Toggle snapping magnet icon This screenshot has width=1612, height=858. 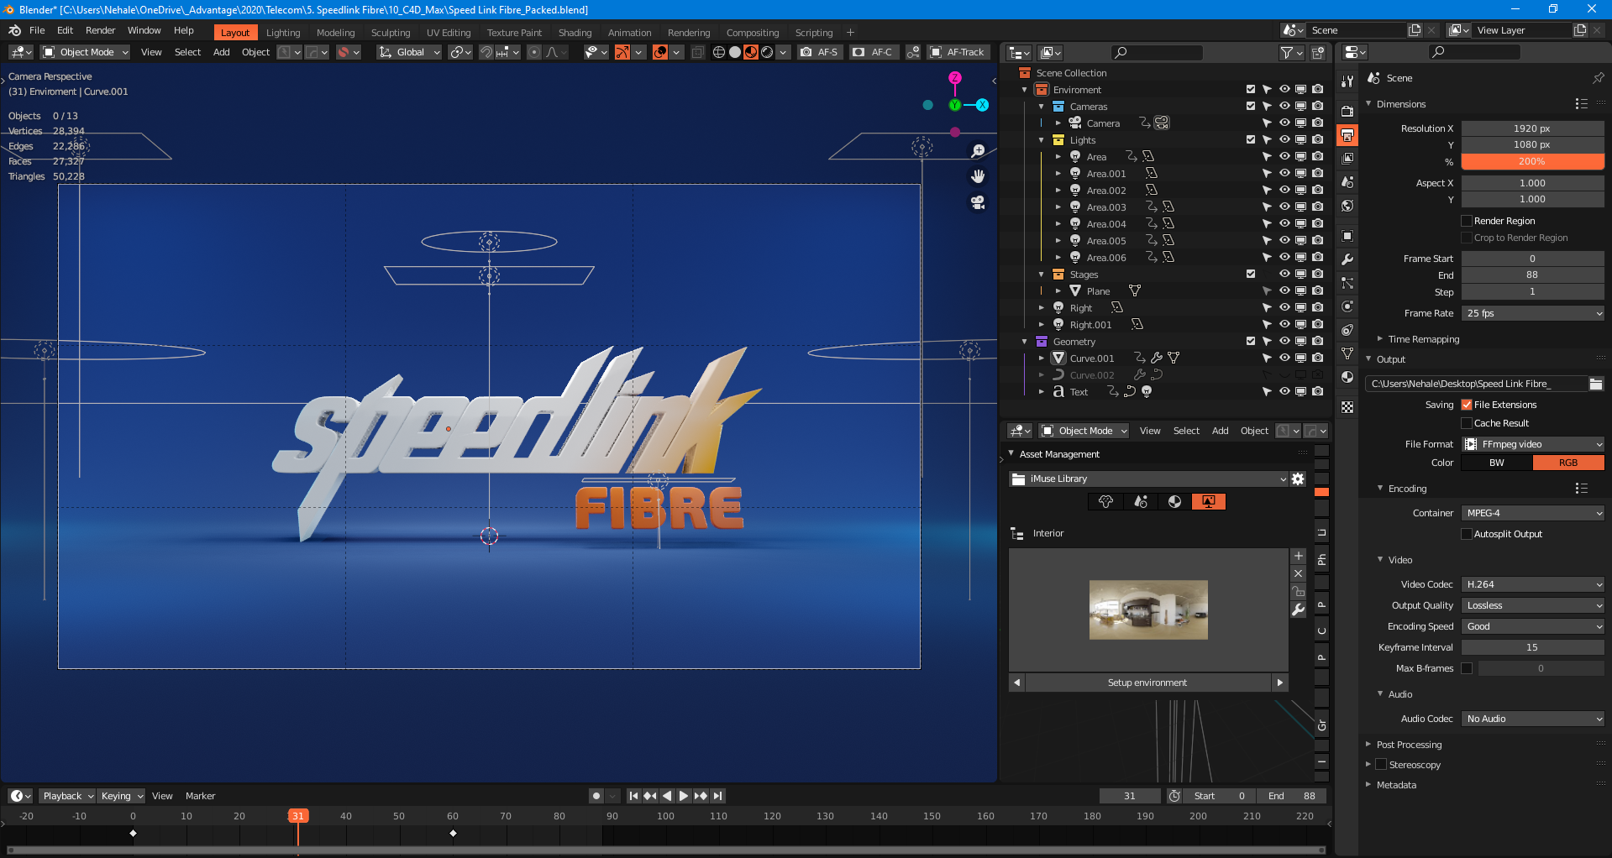486,52
